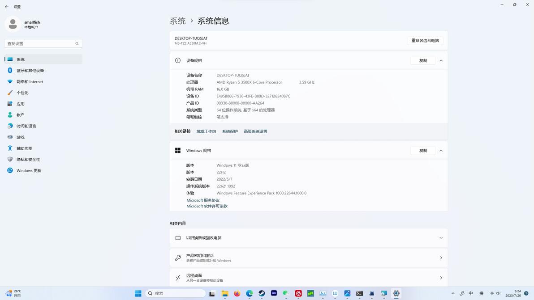Open Adobe Audition from taskbar

click(274, 293)
